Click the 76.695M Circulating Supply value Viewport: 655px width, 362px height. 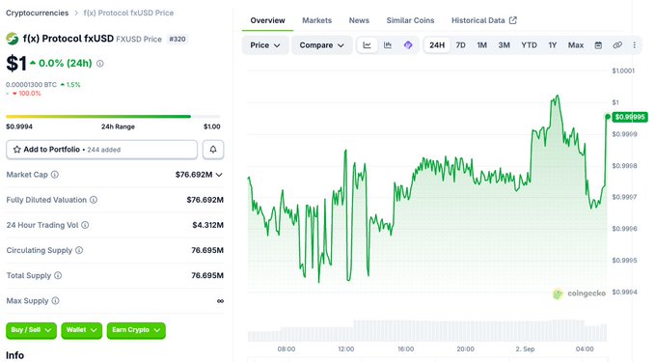click(x=207, y=250)
